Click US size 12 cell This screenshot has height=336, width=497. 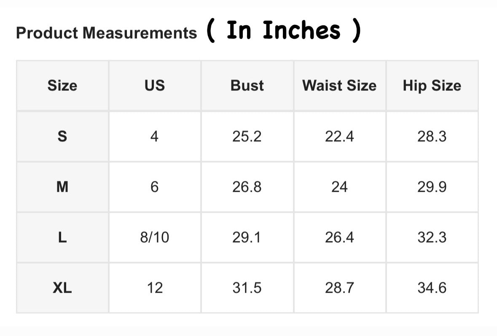click(x=155, y=288)
